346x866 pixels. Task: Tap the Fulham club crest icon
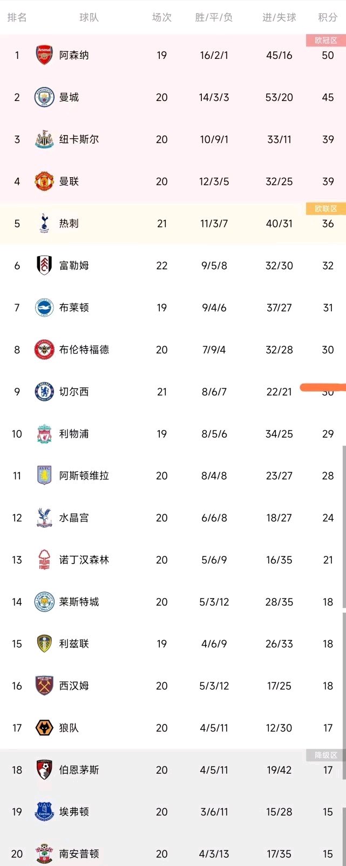pos(44,265)
